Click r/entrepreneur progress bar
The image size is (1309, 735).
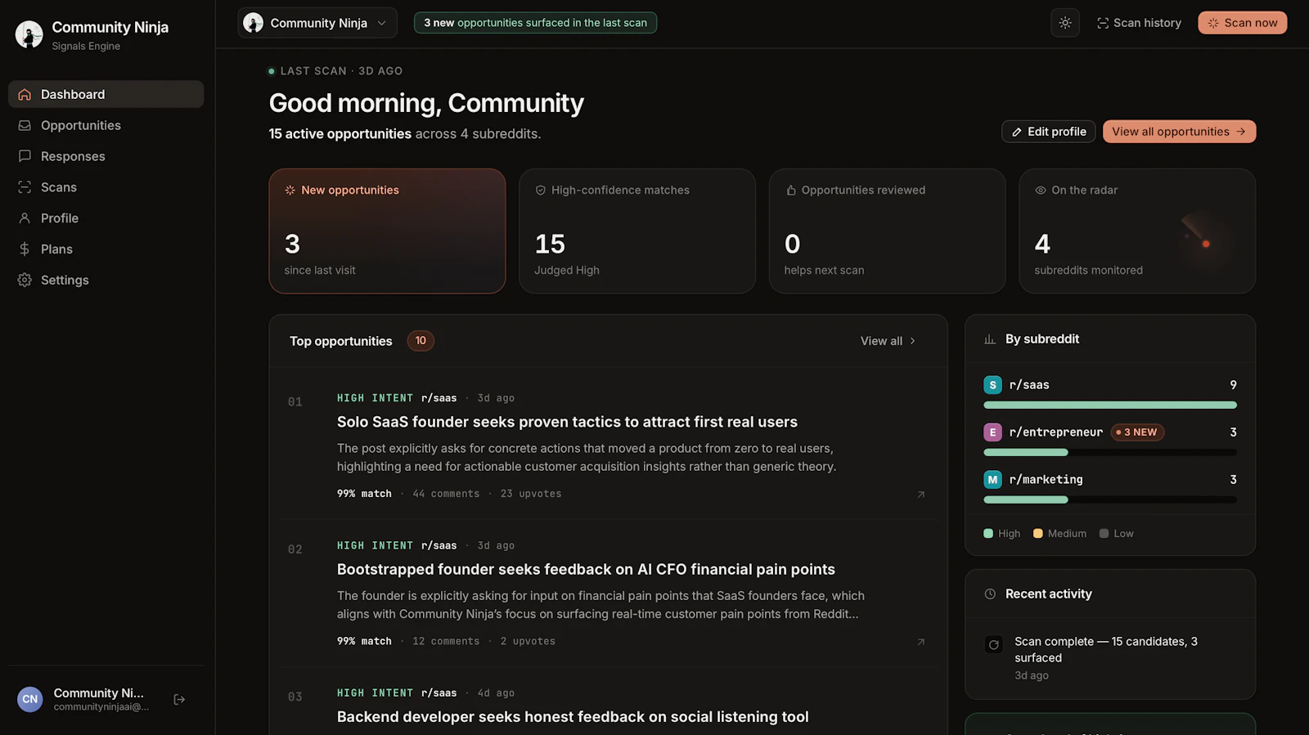(1110, 452)
